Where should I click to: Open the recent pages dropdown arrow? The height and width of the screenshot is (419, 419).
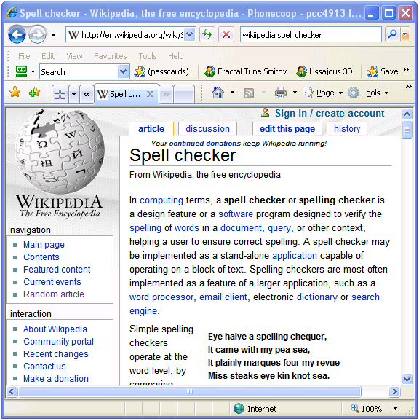tap(53, 35)
